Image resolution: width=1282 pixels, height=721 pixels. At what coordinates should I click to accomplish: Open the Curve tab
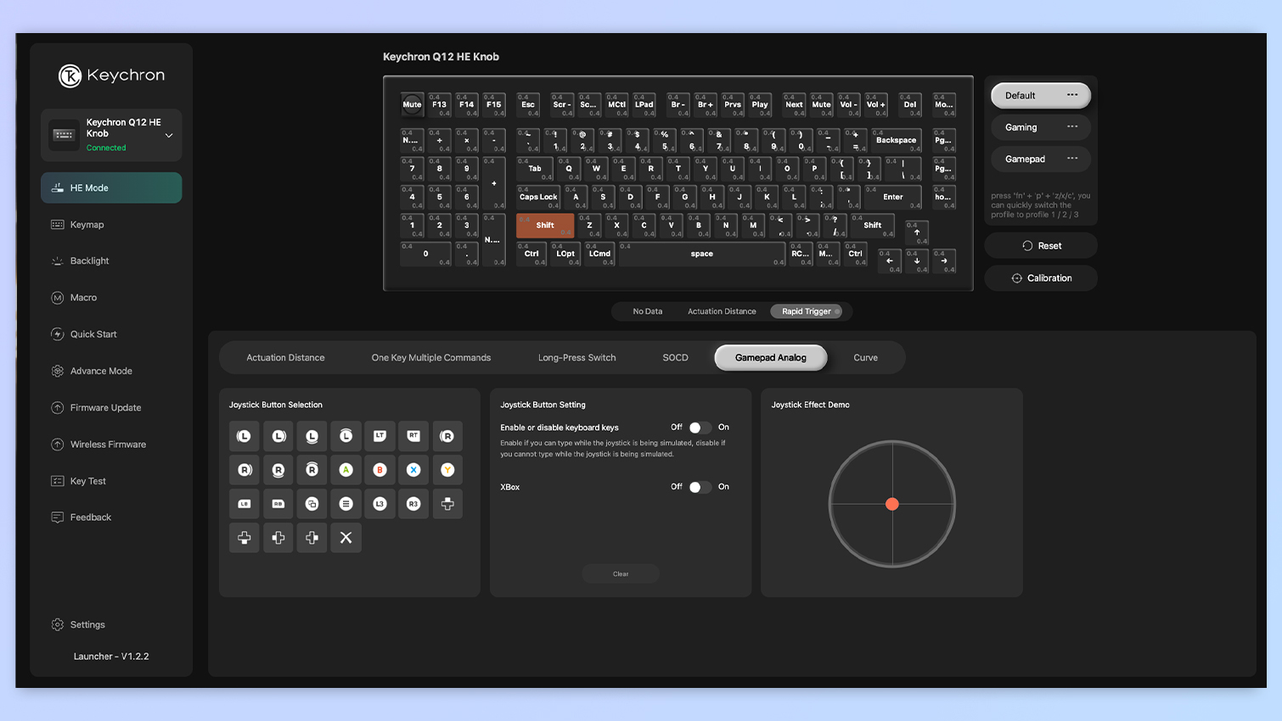[865, 357]
